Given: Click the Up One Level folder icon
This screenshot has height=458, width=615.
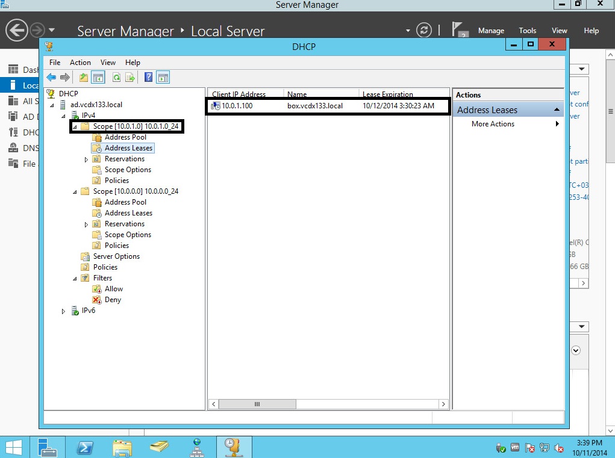Looking at the screenshot, I should coord(84,77).
